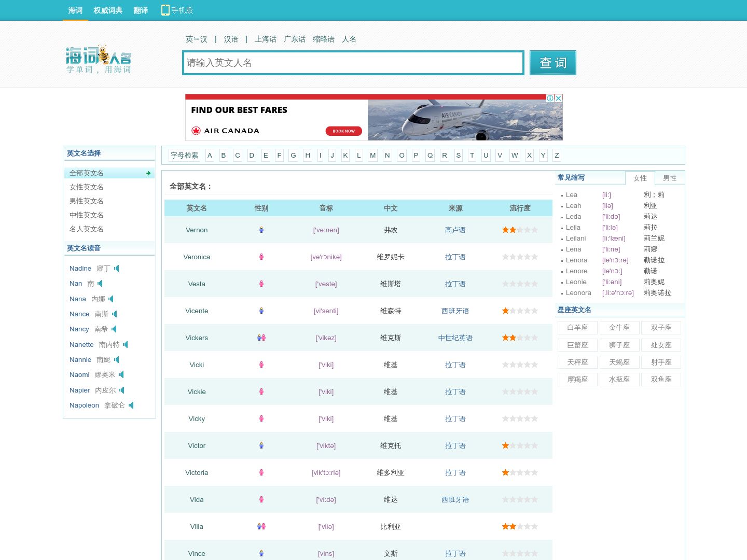Click the unisex gender icon for Villa
747x560 pixels.
coord(261,526)
